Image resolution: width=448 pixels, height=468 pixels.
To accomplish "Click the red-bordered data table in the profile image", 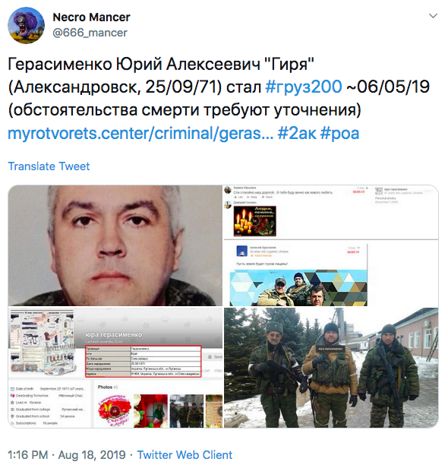I will click(x=144, y=361).
